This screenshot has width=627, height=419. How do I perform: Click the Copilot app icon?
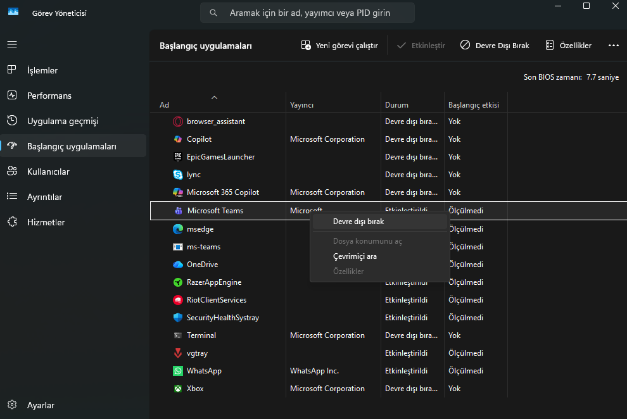(x=178, y=139)
